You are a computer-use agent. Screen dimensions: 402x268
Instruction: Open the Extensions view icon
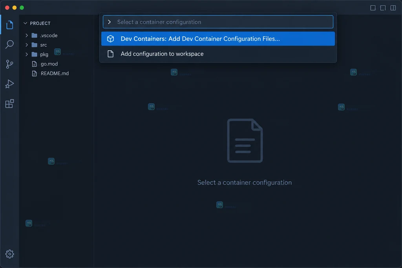9,104
